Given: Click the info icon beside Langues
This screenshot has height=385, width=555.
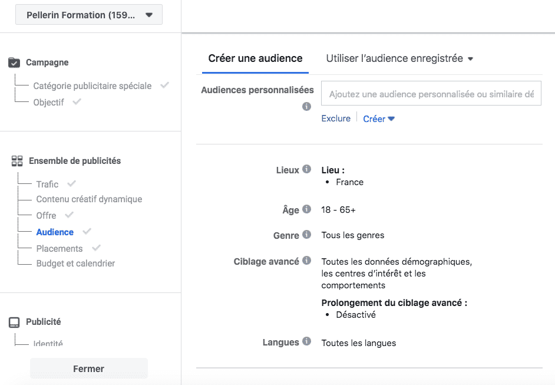Looking at the screenshot, I should click(306, 341).
